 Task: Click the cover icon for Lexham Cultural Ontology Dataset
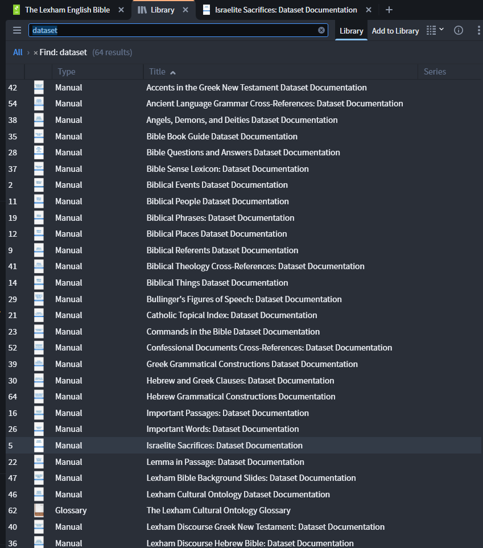point(39,495)
